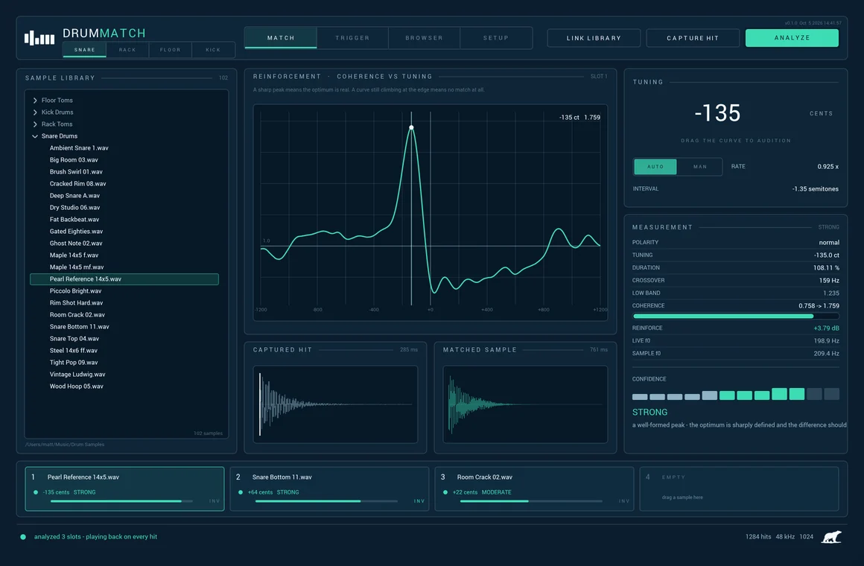This screenshot has width=864, height=566.
Task: Click Snare Bottom slot status dot
Action: coord(241,492)
